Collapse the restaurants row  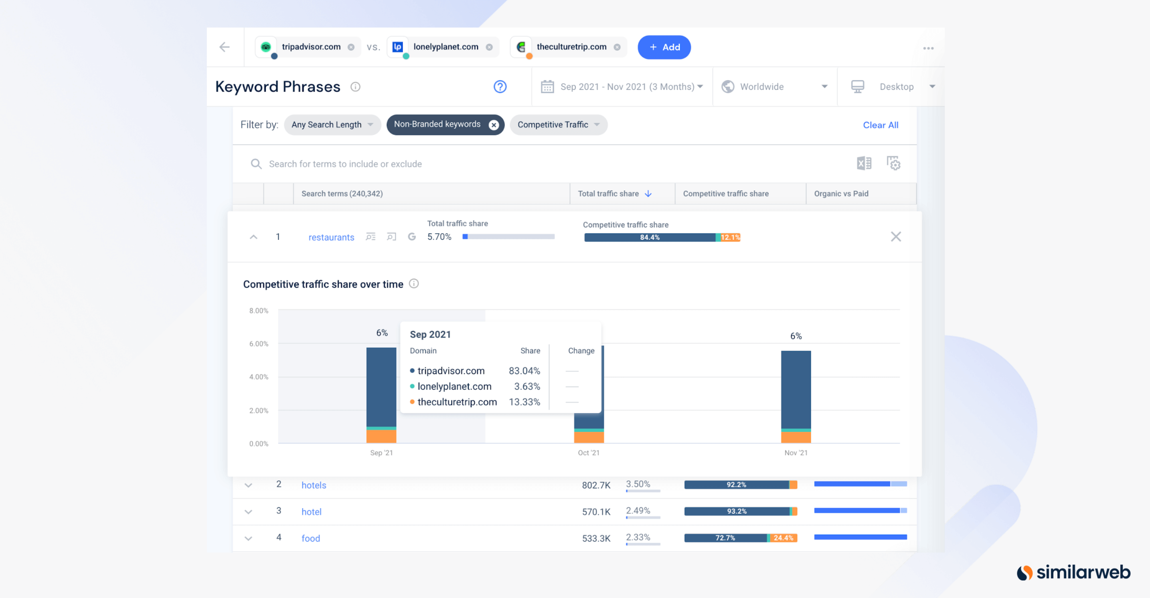tap(253, 237)
